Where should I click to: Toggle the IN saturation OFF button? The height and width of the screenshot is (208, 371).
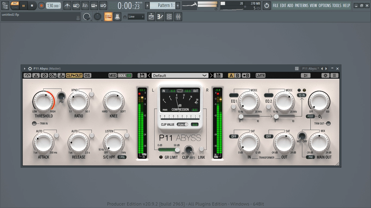click(x=234, y=136)
